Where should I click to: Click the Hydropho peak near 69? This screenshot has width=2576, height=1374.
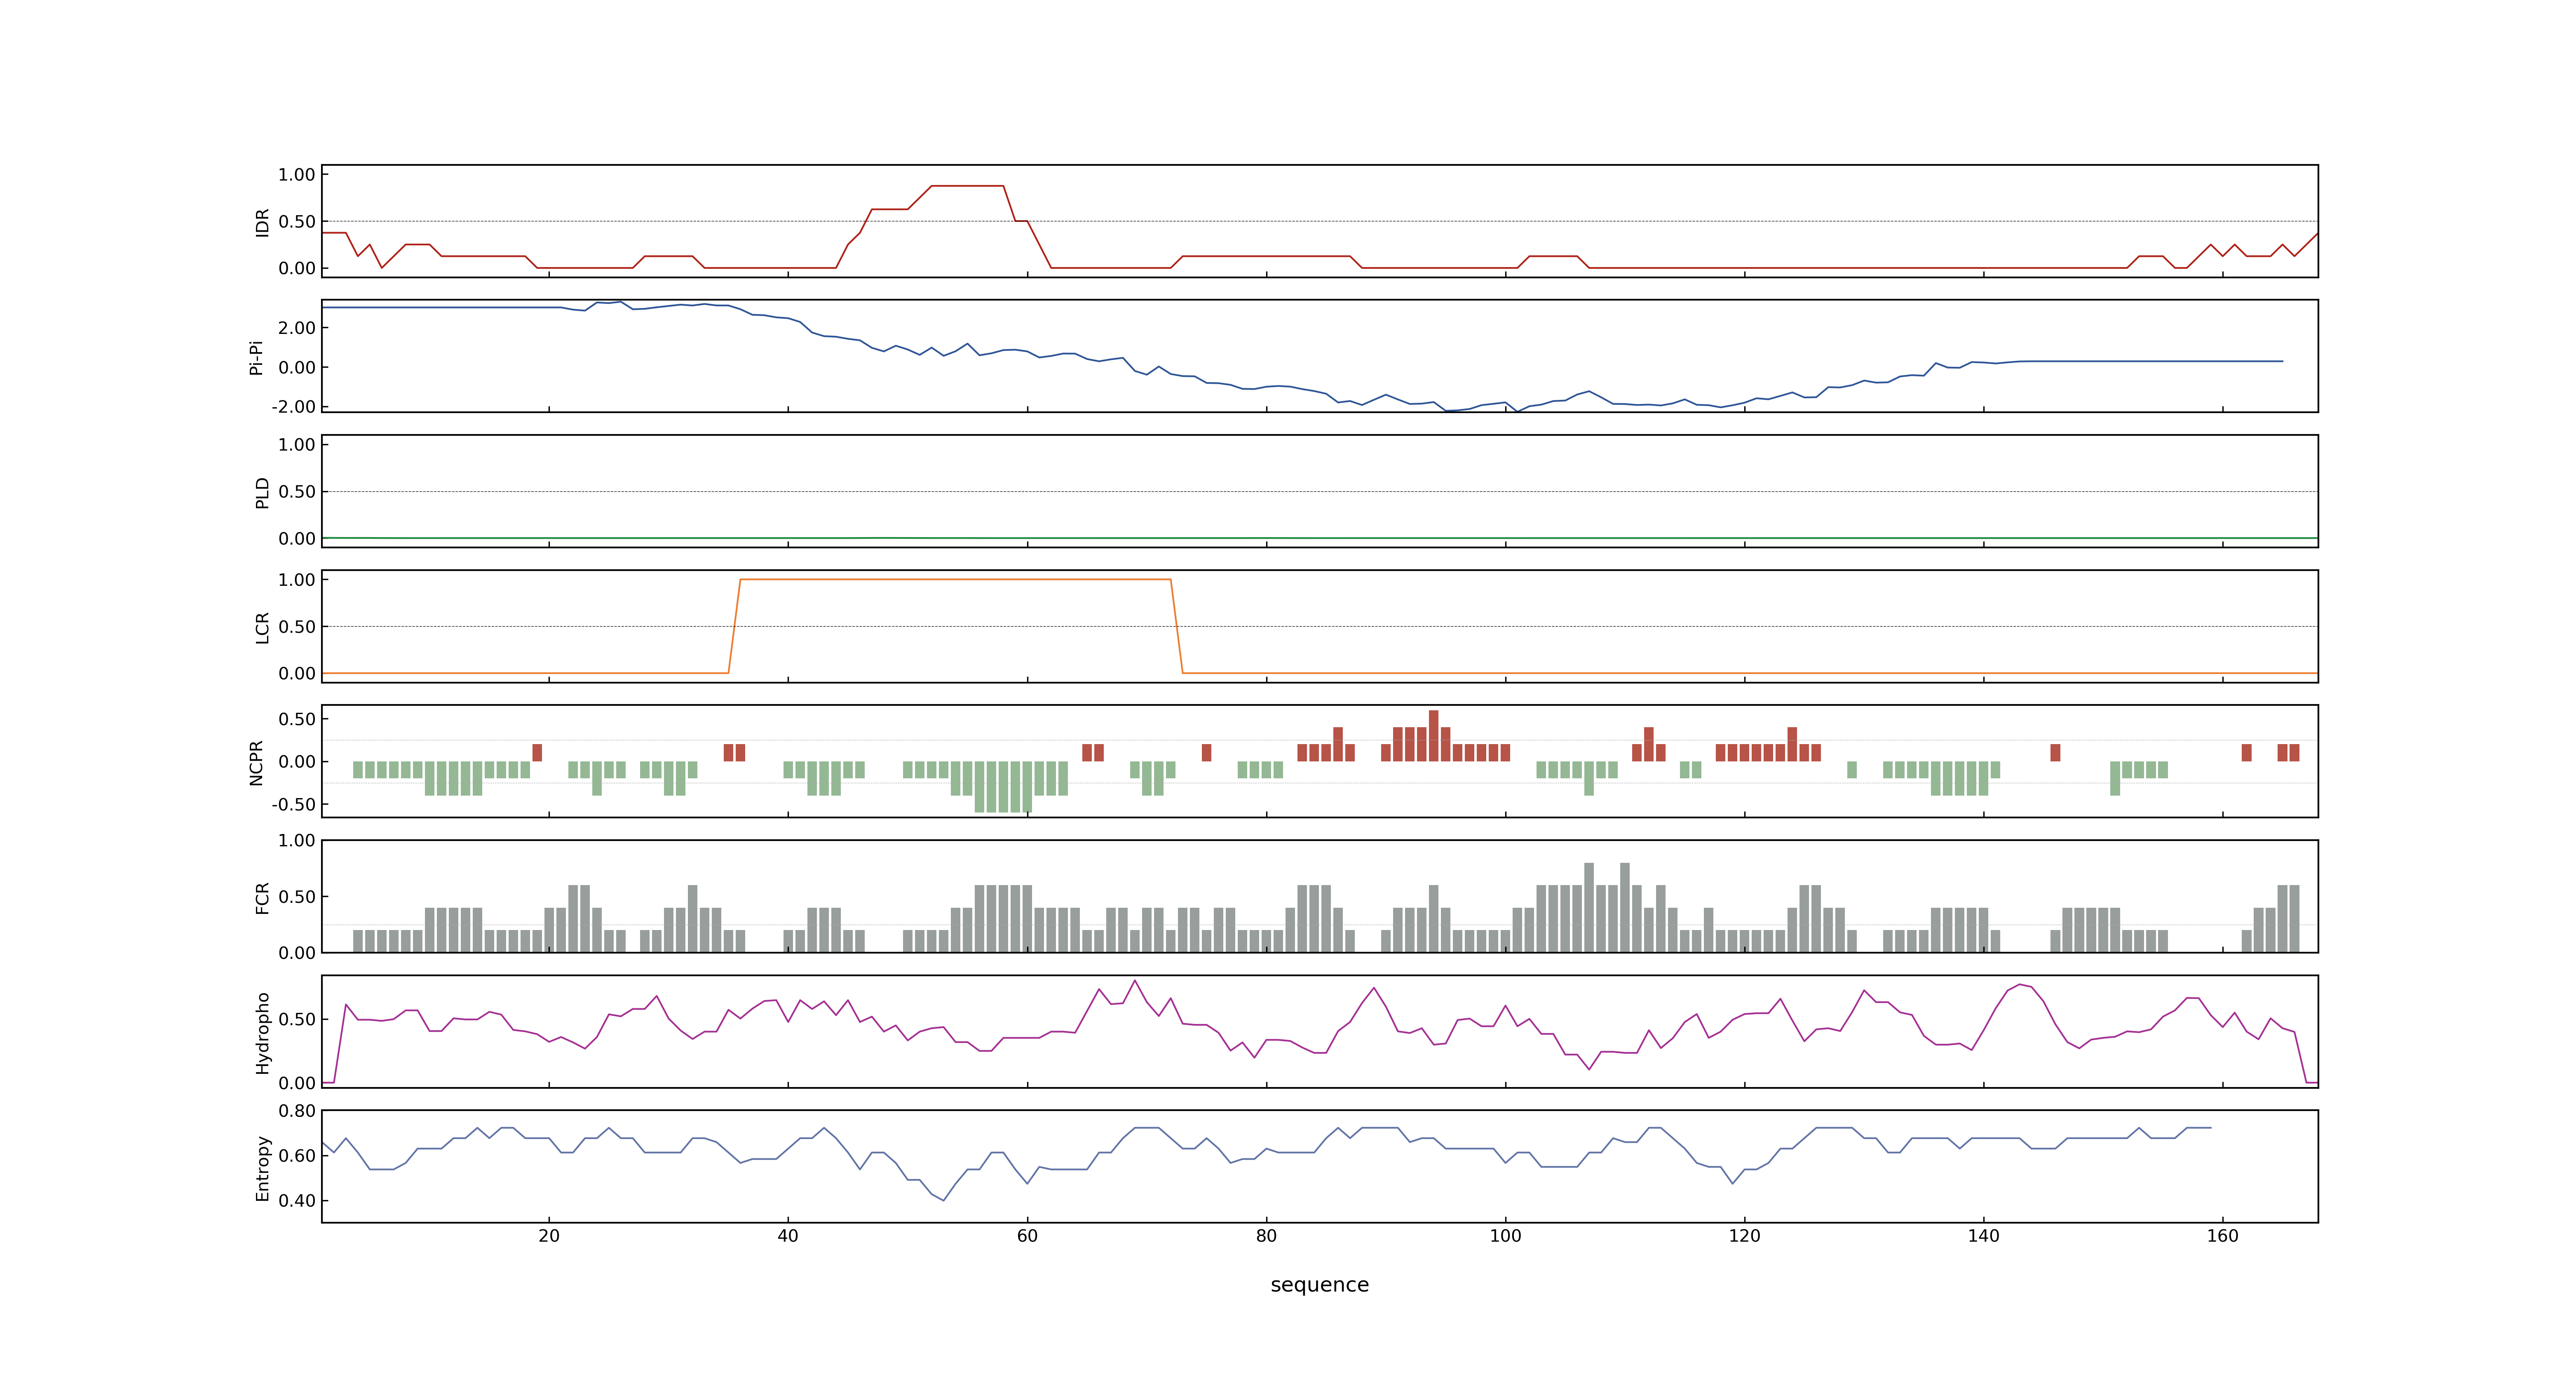click(x=1135, y=981)
